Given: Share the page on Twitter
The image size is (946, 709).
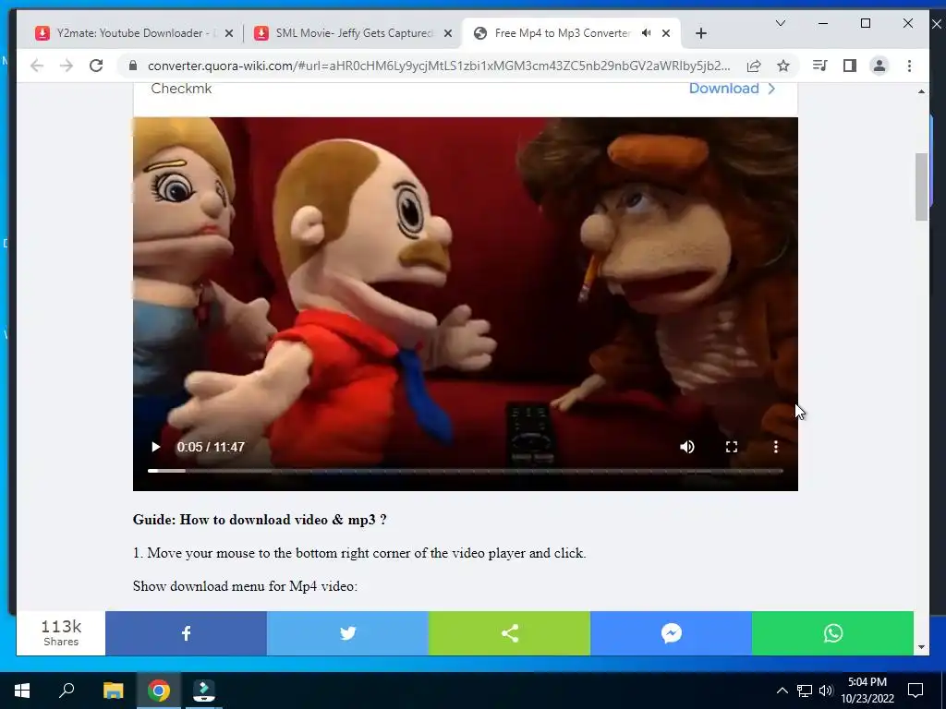Looking at the screenshot, I should tap(347, 633).
